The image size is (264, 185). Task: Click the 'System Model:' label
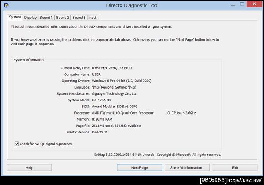[79, 100]
